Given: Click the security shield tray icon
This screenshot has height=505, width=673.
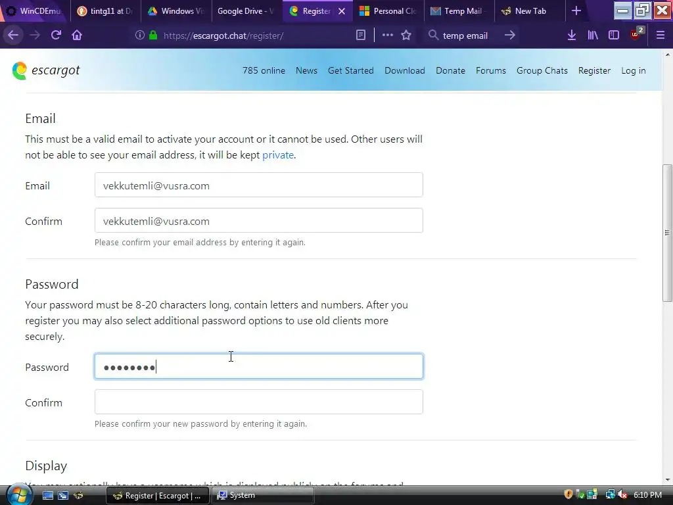Looking at the screenshot, I should (x=569, y=494).
